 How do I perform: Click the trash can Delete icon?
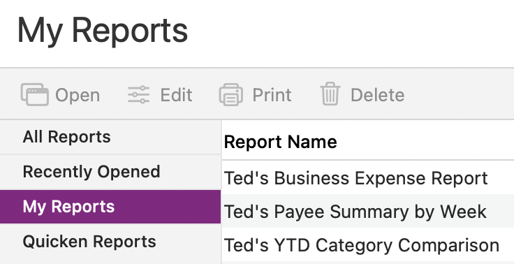pos(330,94)
